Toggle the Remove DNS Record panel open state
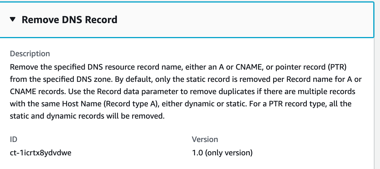The width and height of the screenshot is (380, 169). (x=70, y=19)
